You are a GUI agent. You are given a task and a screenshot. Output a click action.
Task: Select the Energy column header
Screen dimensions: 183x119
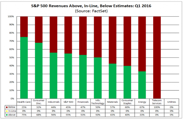click(x=142, y=102)
